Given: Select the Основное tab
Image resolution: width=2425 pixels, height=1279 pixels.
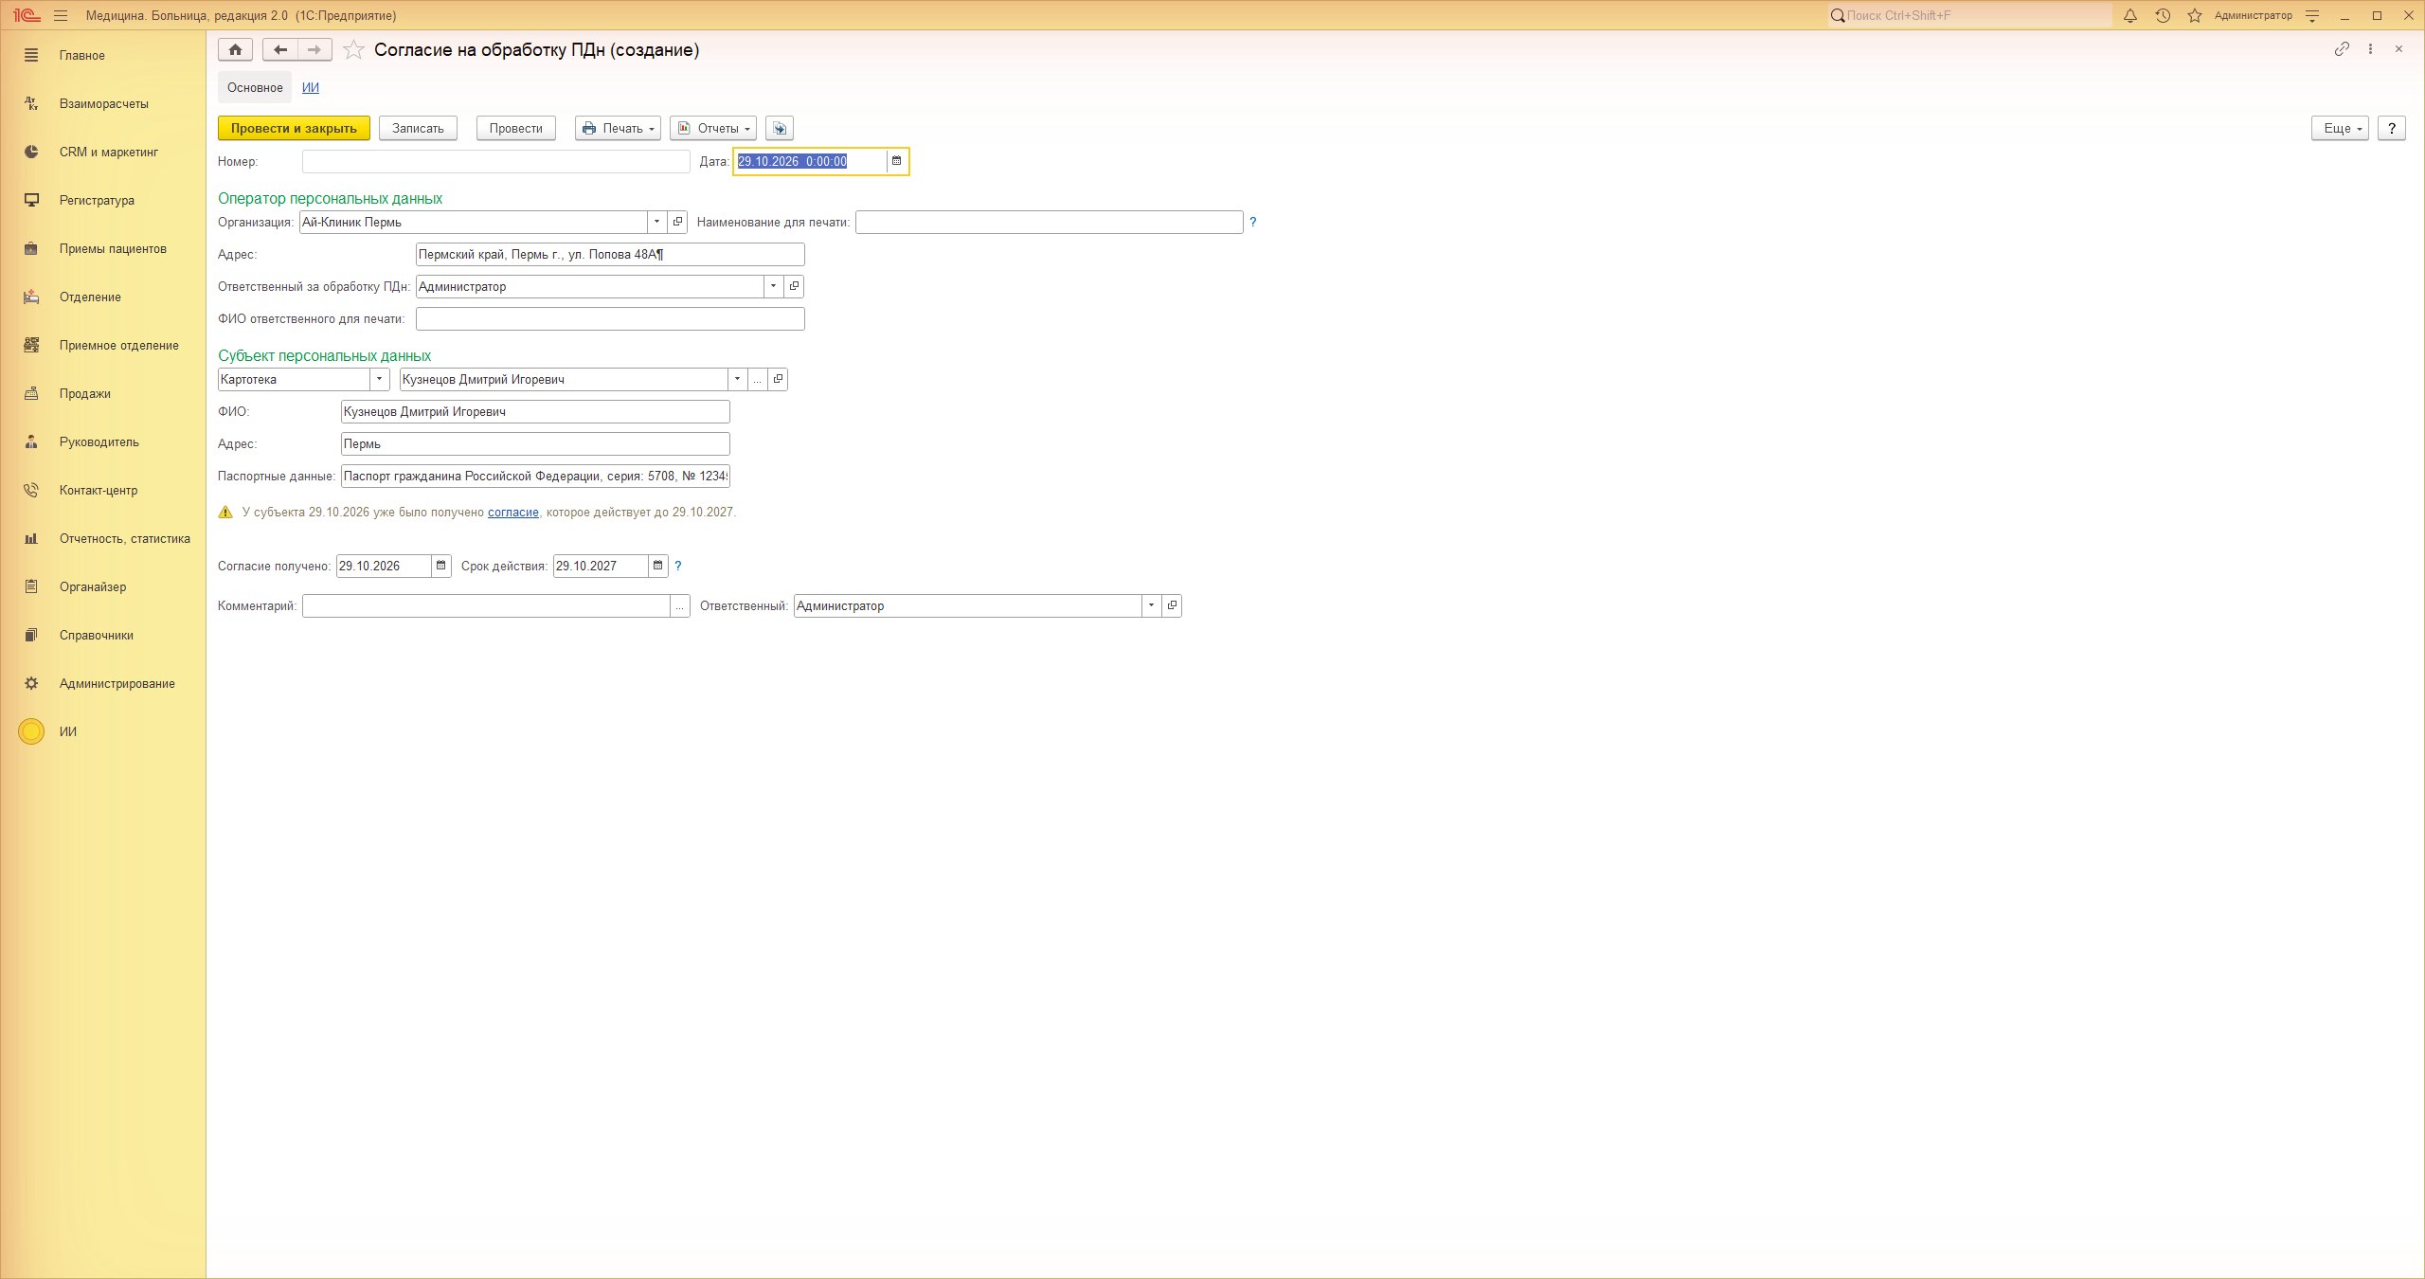Looking at the screenshot, I should [x=255, y=87].
